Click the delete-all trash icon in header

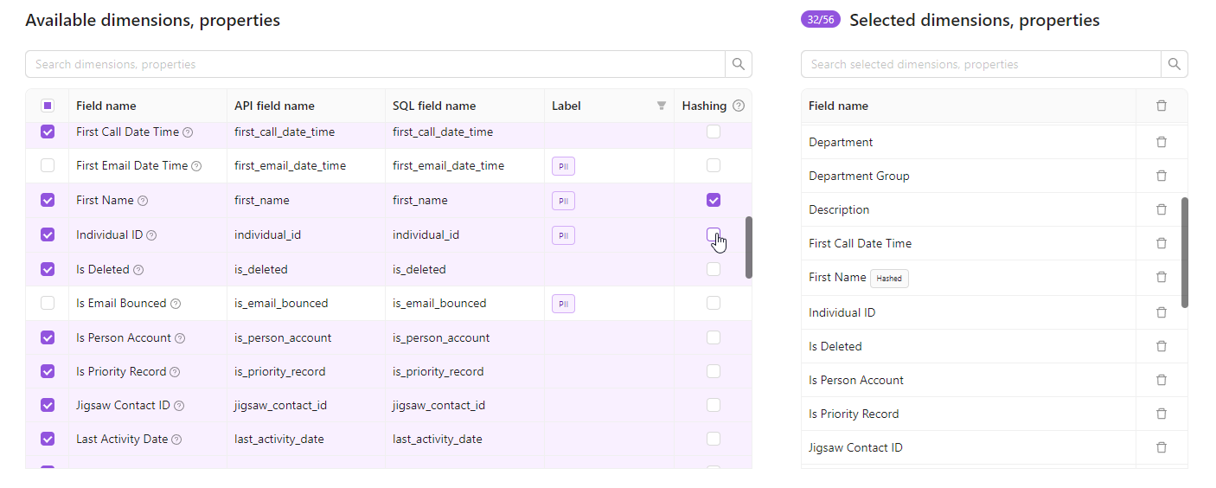coord(1161,106)
